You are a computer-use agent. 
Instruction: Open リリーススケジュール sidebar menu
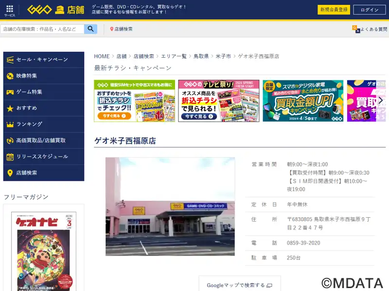(44, 157)
